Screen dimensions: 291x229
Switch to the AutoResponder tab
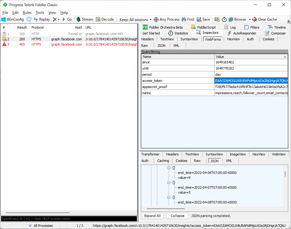pos(242,33)
